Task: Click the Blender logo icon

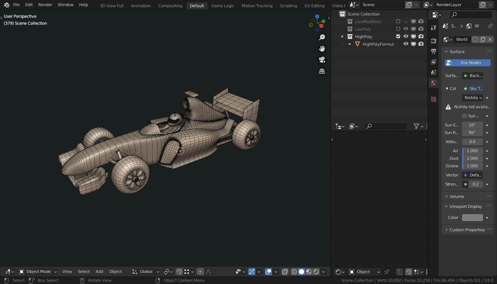Action: (x=6, y=5)
